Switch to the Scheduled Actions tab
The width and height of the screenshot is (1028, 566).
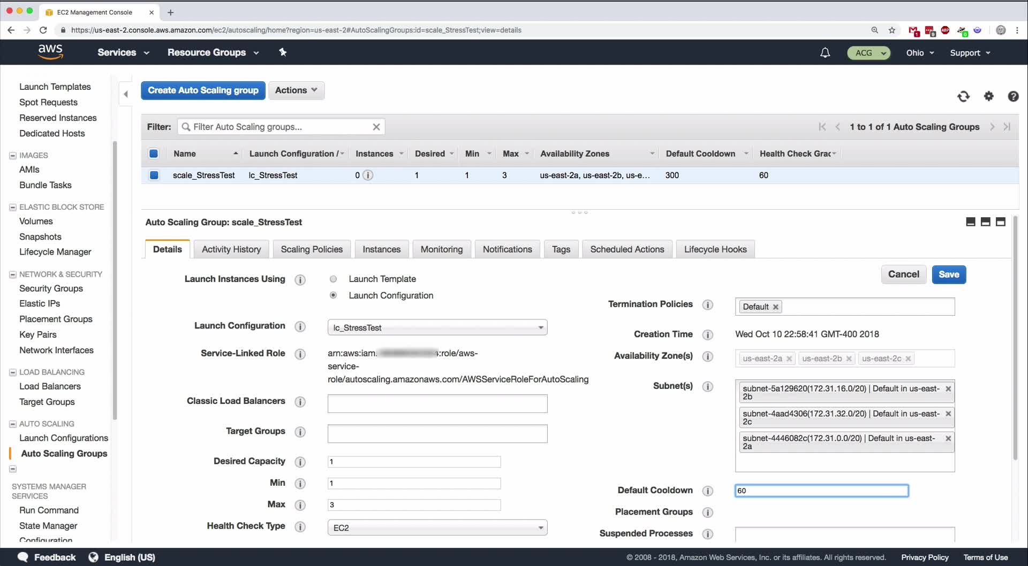tap(627, 249)
